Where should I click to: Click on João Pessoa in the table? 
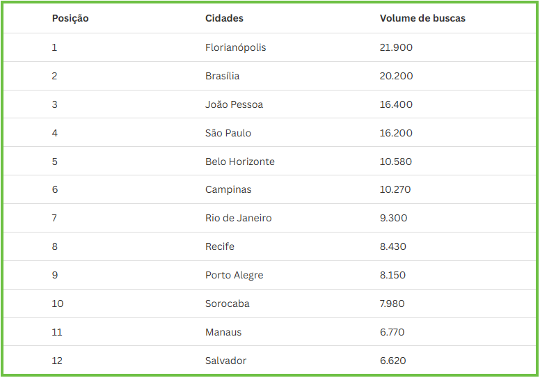(234, 104)
